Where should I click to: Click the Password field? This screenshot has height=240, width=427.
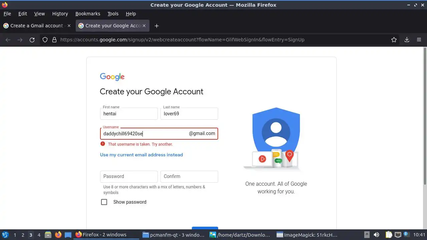click(x=129, y=176)
